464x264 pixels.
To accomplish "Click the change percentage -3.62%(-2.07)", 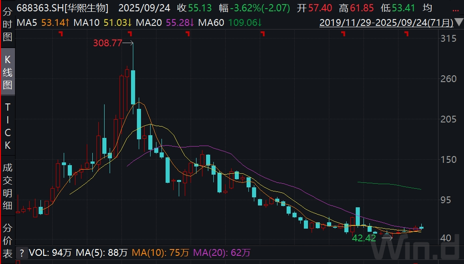I will [x=260, y=8].
